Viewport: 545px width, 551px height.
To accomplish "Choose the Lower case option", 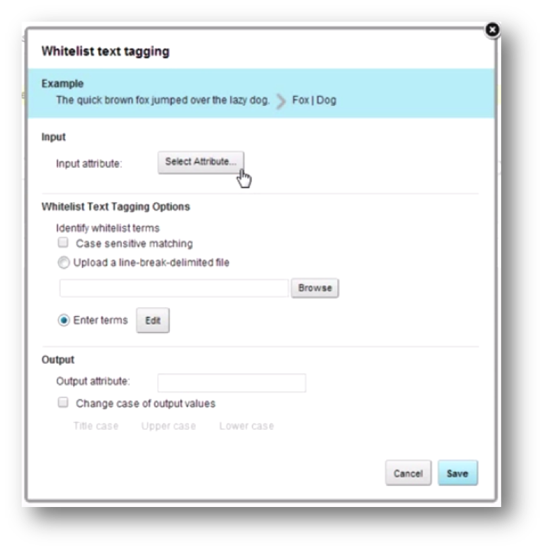I will 246,426.
